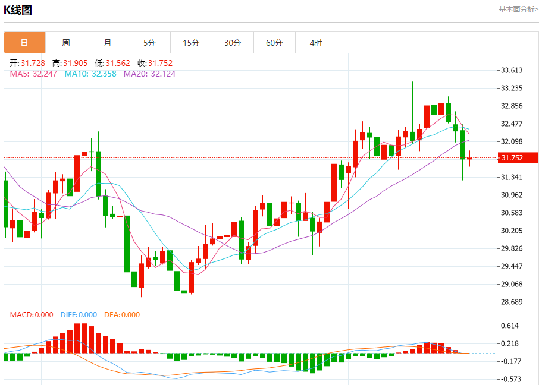Click the 收:31.752 close price value

(155, 63)
